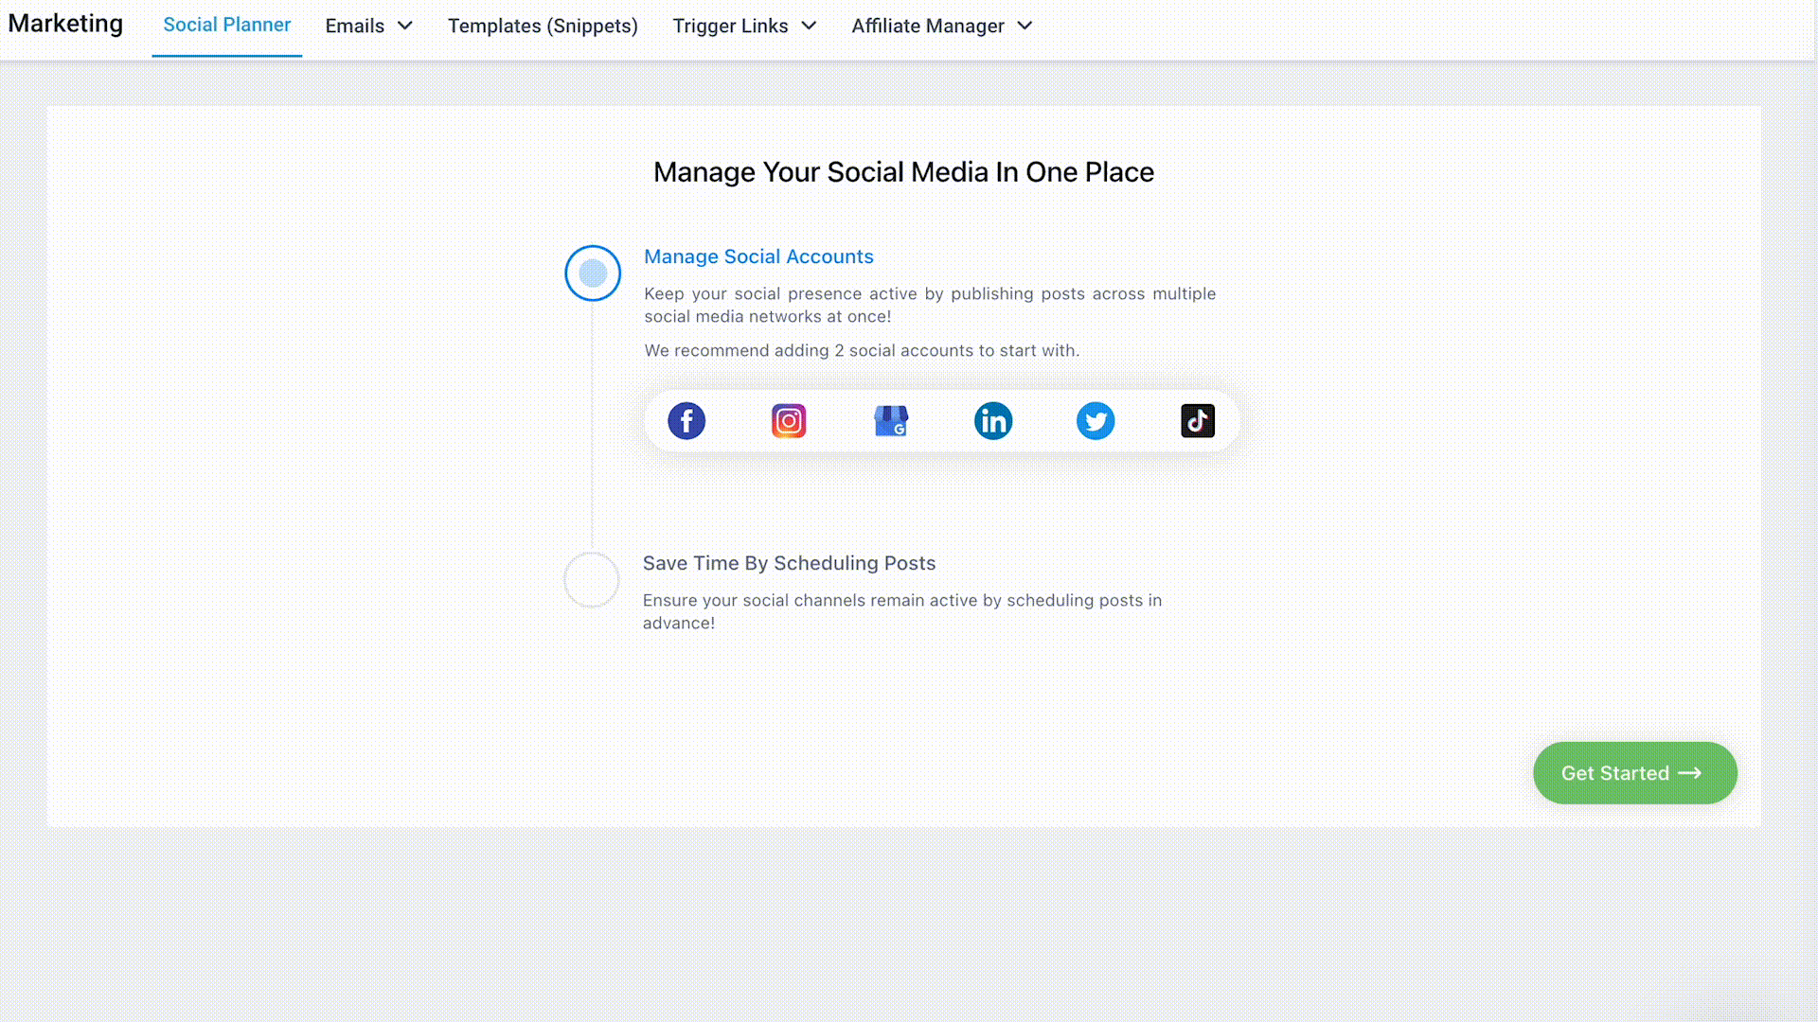Click the Marketing section title
This screenshot has height=1022, width=1818.
pos(65,24)
